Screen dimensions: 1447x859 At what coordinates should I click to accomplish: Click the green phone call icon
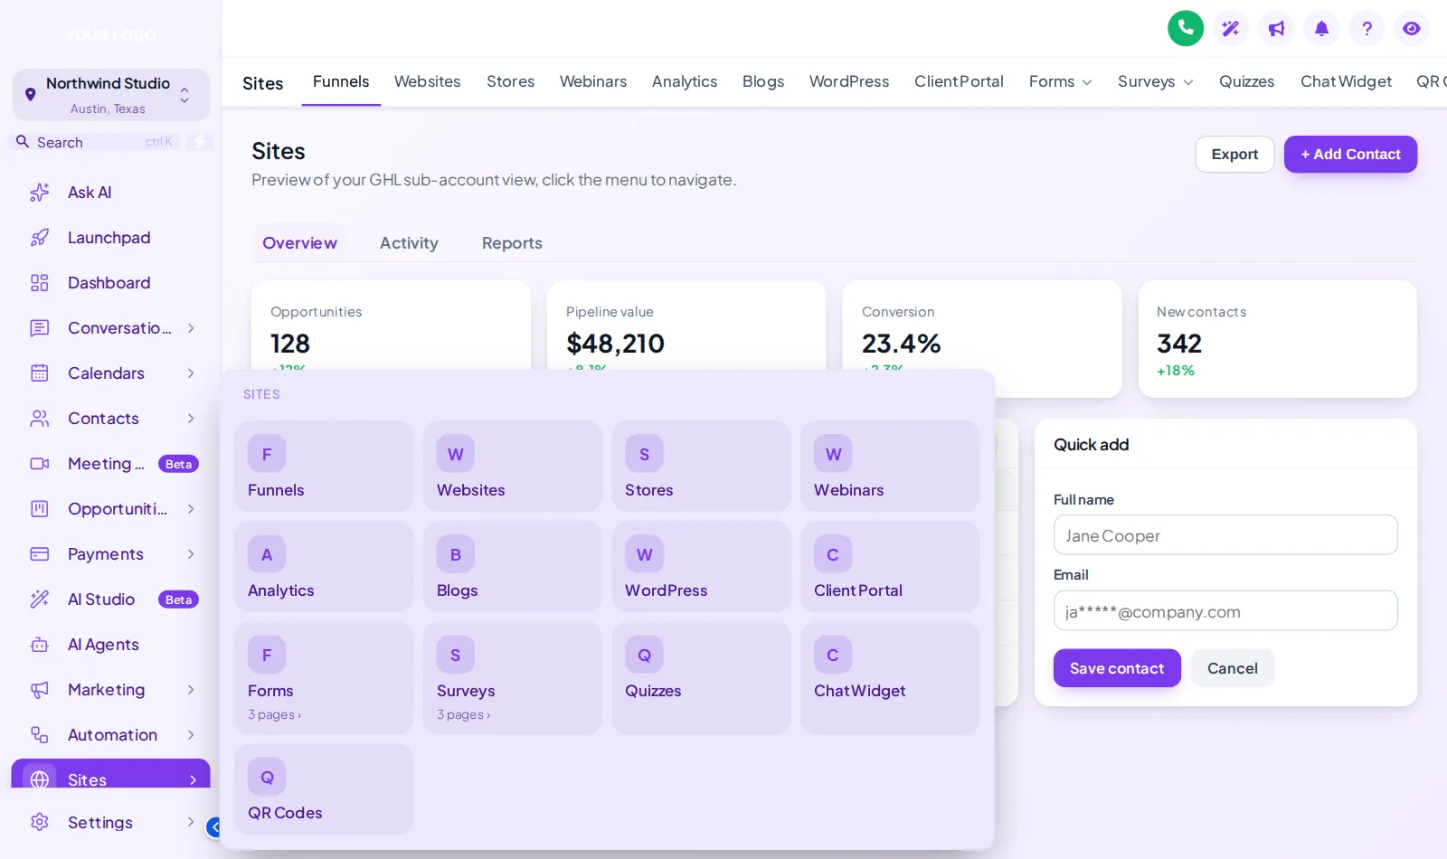tap(1186, 28)
